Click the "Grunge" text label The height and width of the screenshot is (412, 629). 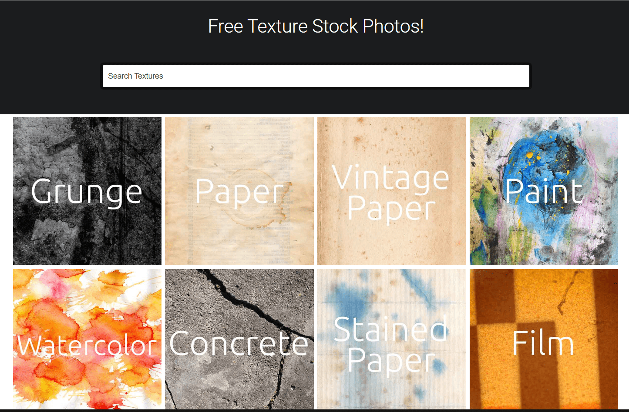pyautogui.click(x=87, y=192)
